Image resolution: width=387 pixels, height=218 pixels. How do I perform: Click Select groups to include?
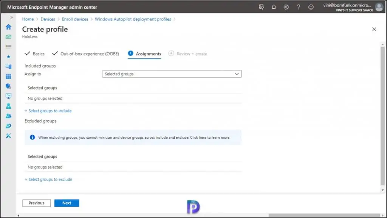point(48,111)
